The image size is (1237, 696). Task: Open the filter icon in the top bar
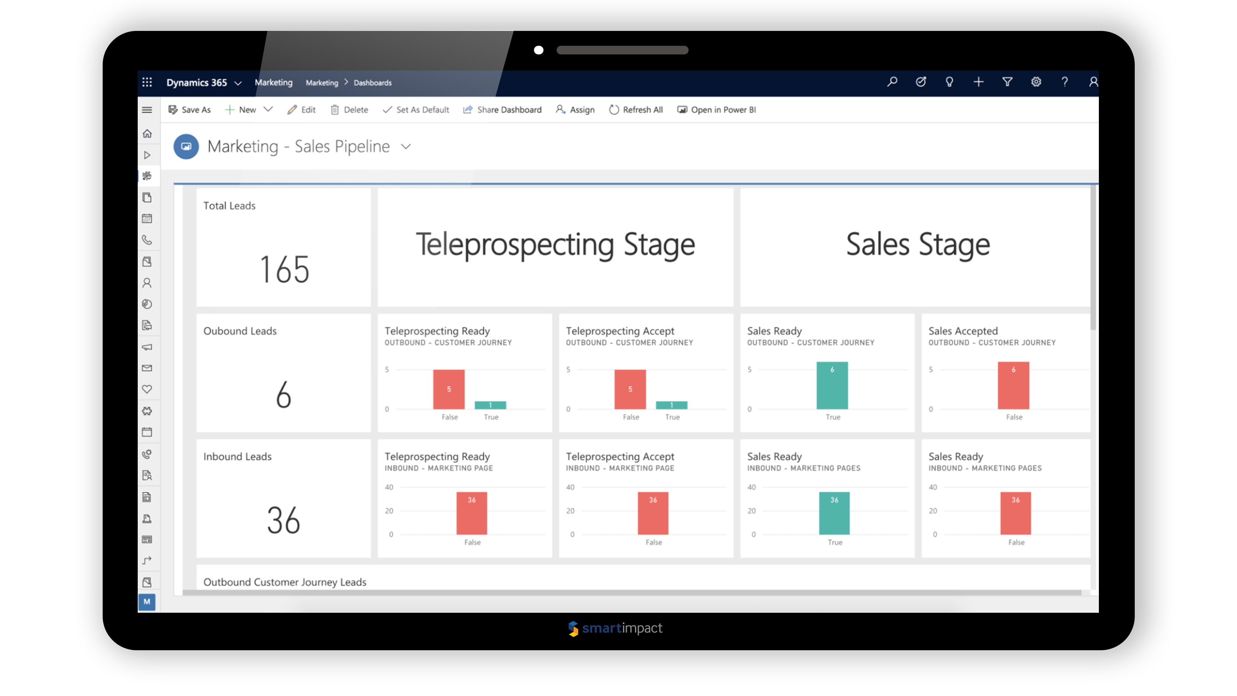1007,82
